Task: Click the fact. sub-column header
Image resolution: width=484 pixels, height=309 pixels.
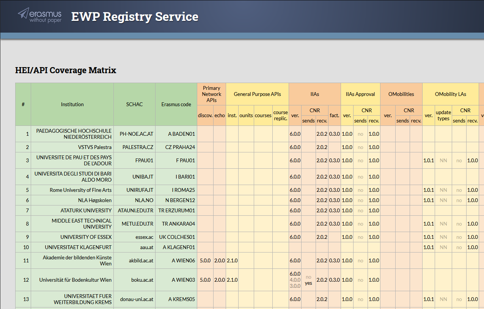Action: tap(335, 116)
